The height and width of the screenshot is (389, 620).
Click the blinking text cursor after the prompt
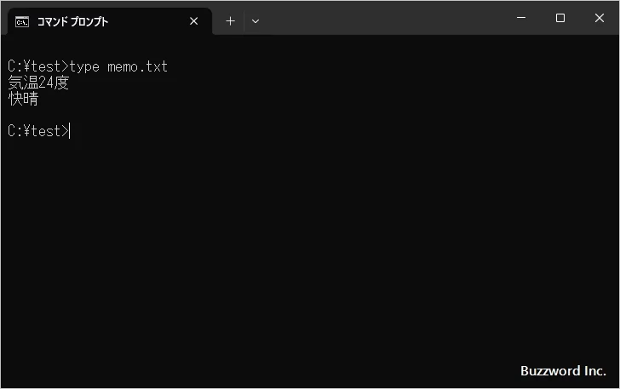71,131
